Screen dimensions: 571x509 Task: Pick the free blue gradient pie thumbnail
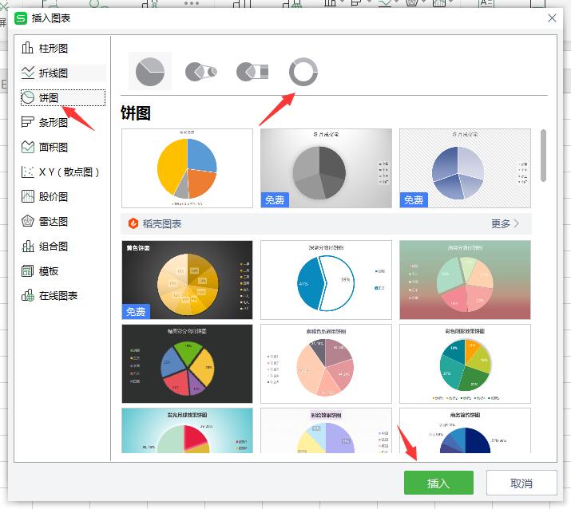[465, 168]
